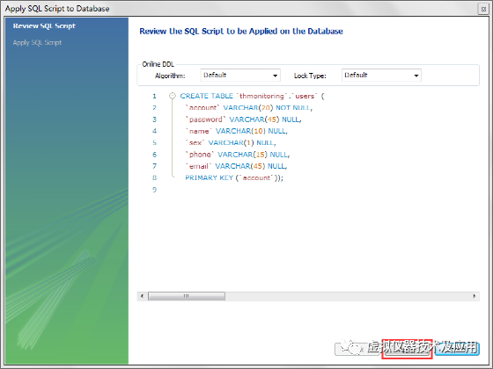Viewport: 493px width, 369px height.
Task: Click line number 1 in gutter
Action: pos(154,96)
